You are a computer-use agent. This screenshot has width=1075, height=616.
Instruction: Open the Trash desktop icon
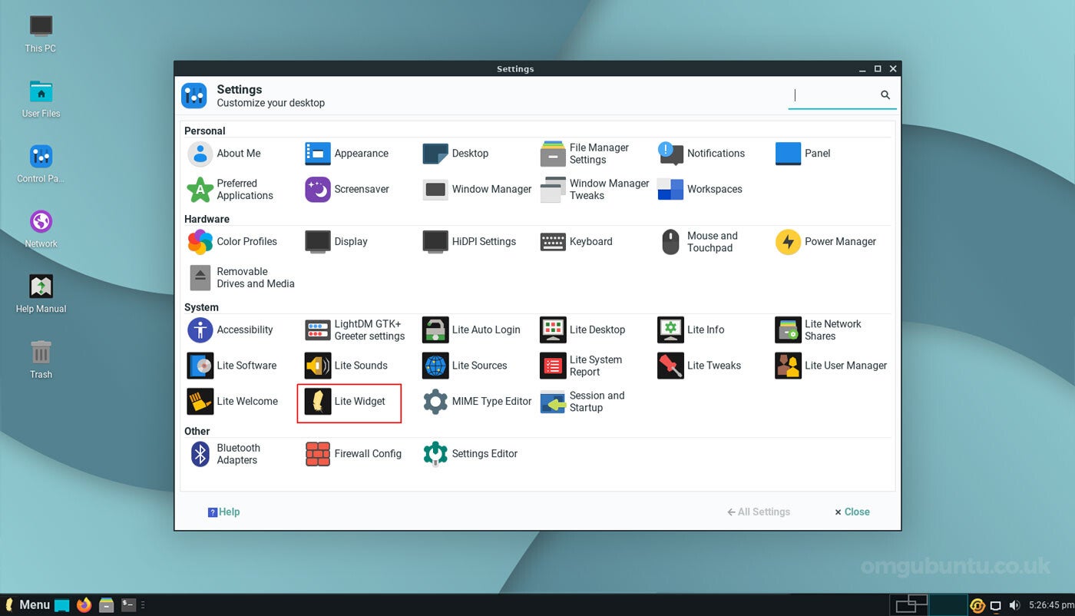(x=41, y=360)
